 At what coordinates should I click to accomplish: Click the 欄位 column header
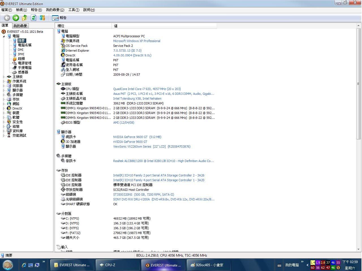click(x=83, y=26)
